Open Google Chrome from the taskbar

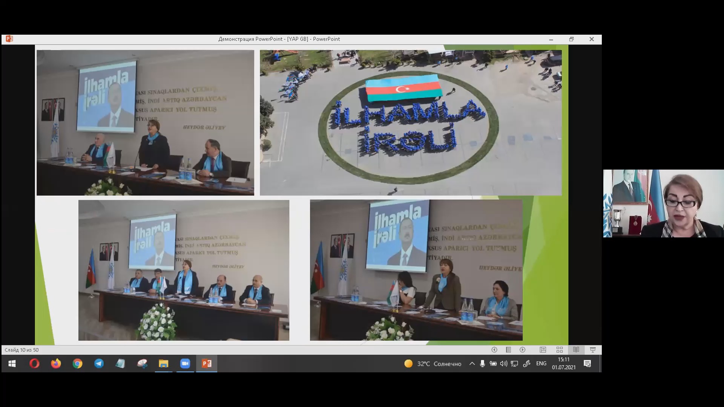coord(77,364)
